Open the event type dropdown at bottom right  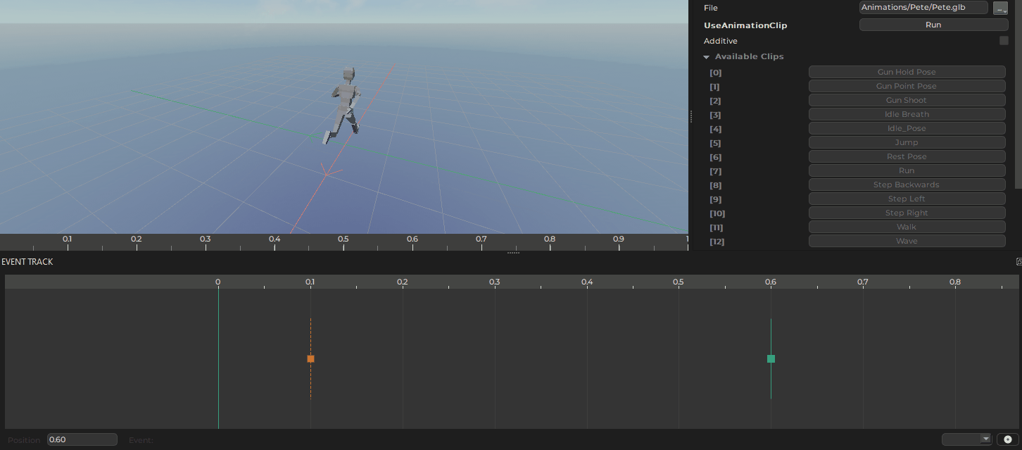tap(966, 439)
